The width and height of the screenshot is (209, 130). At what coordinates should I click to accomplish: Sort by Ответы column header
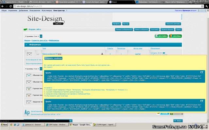[x=110, y=48]
